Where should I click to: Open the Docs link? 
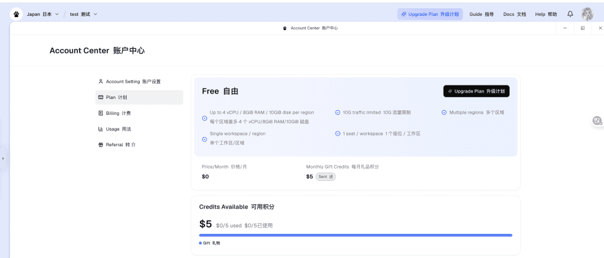514,14
